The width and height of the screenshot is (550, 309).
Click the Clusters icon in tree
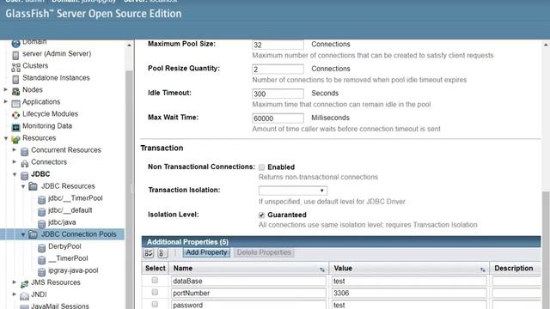pyautogui.click(x=15, y=67)
